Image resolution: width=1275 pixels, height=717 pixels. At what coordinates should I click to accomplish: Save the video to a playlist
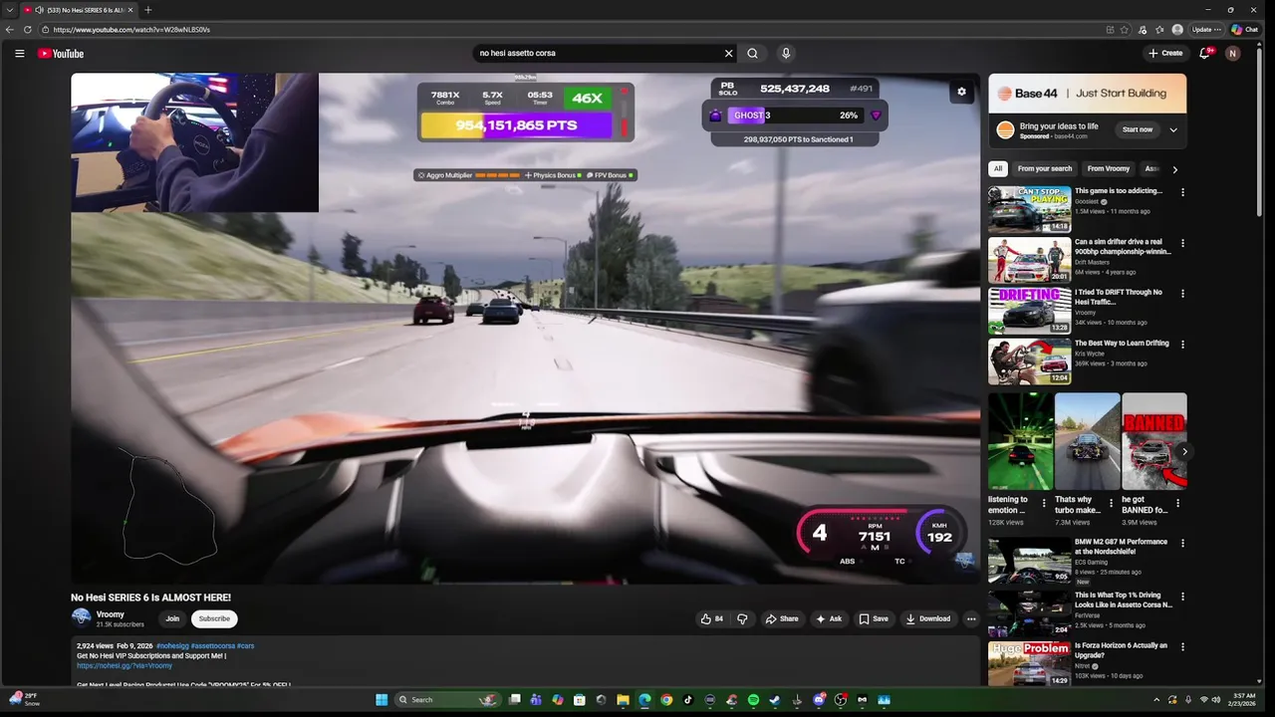tap(874, 618)
